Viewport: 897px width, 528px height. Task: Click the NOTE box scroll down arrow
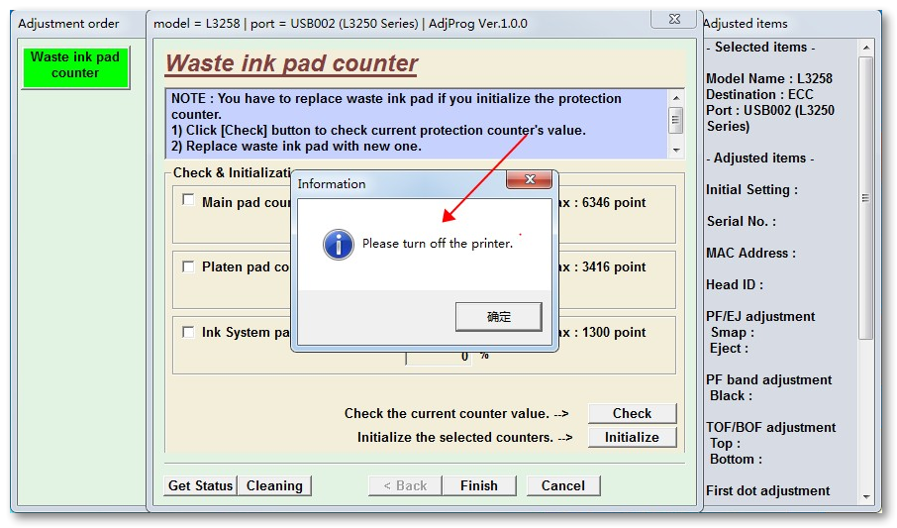click(676, 150)
